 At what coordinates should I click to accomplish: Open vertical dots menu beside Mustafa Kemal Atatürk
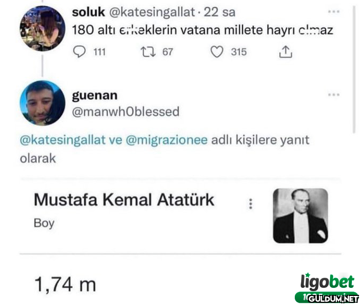tap(250, 204)
